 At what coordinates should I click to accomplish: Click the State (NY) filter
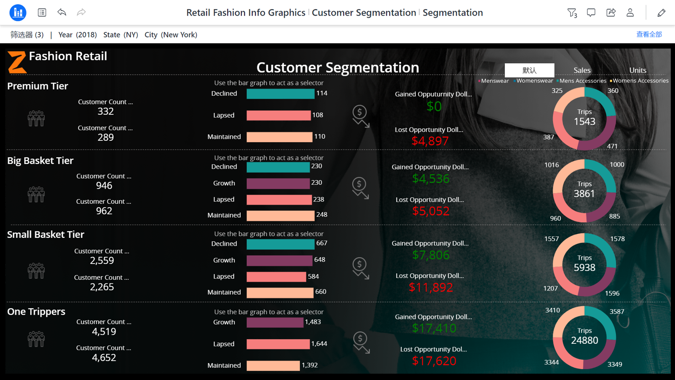point(121,35)
